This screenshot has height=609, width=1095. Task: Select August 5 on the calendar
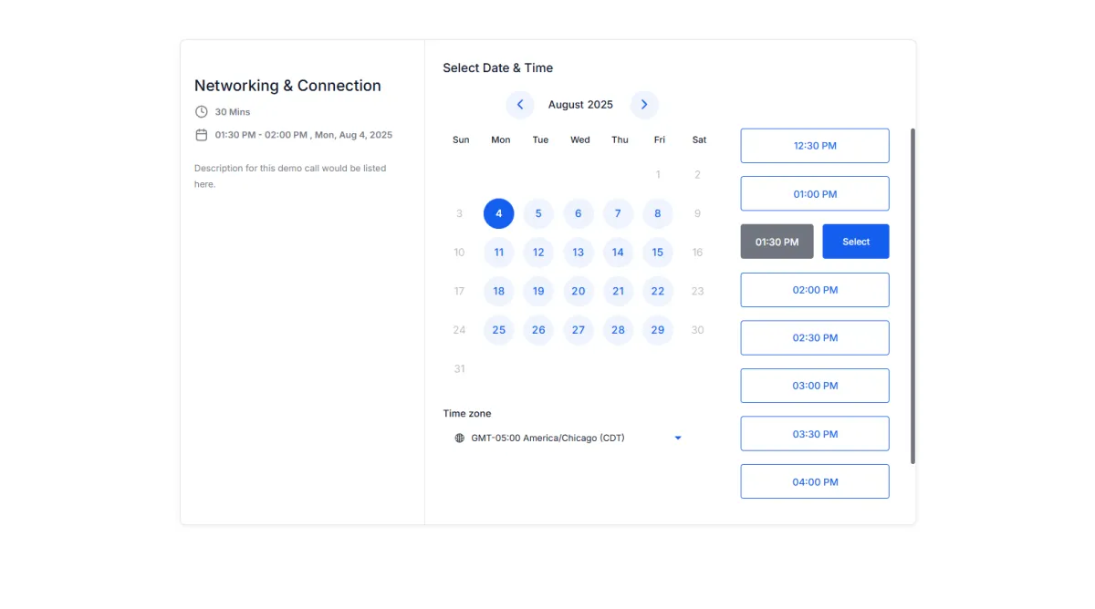click(x=538, y=214)
